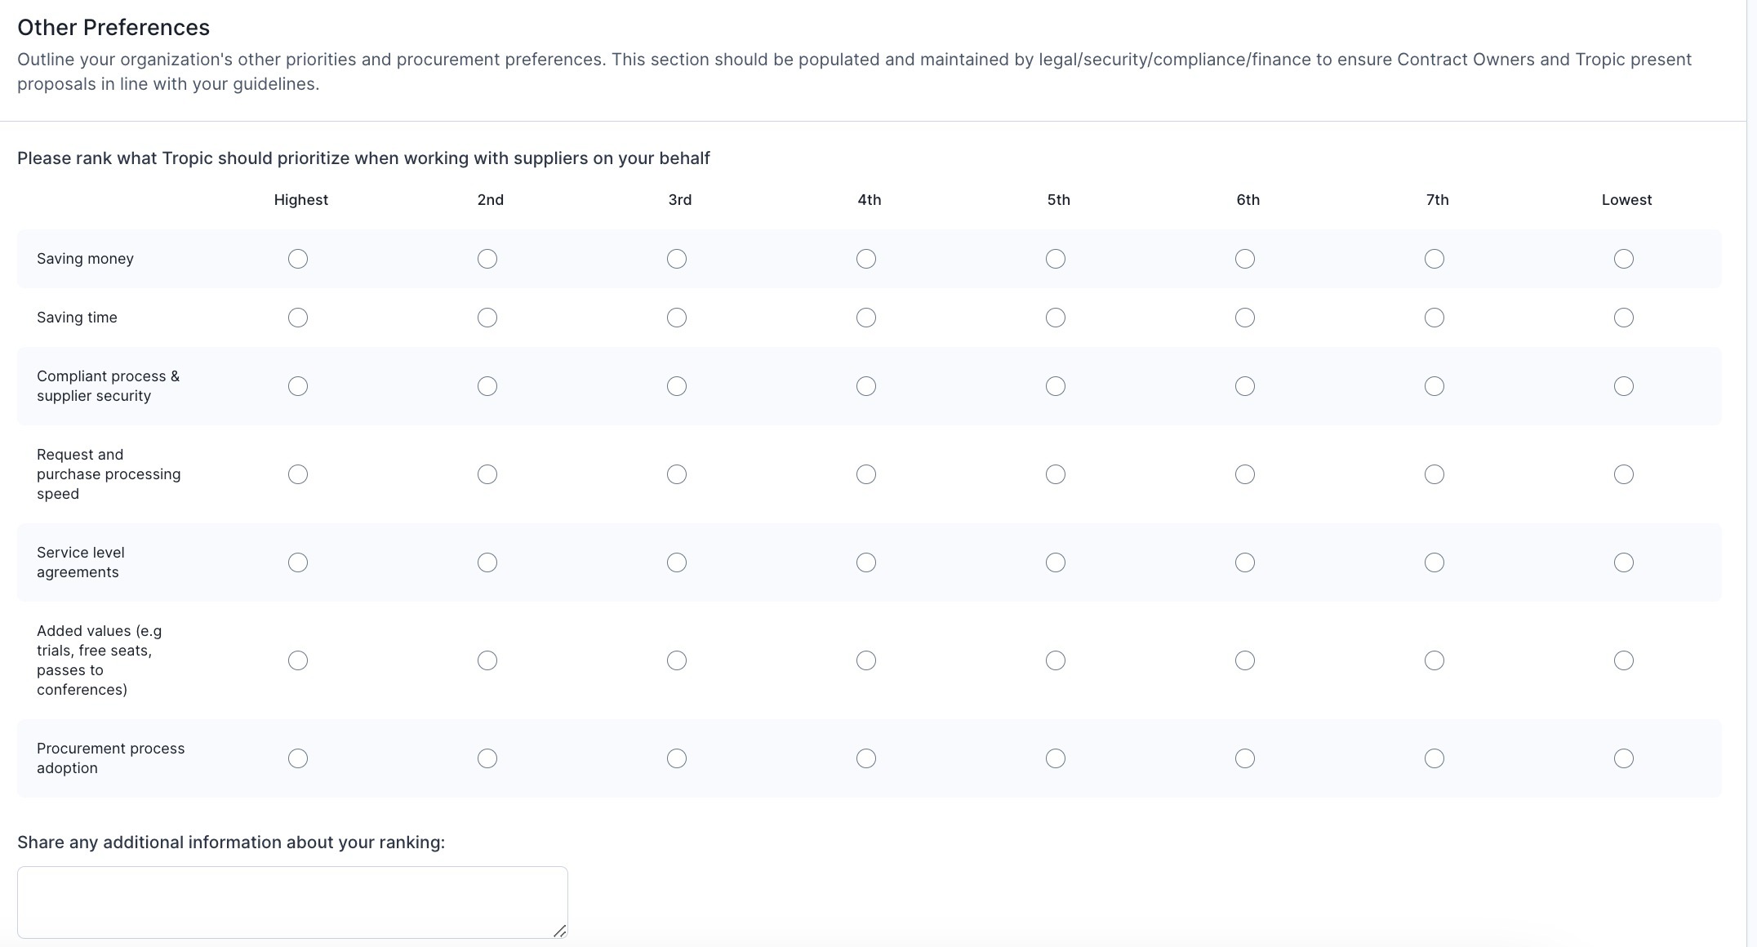Image resolution: width=1757 pixels, height=947 pixels.
Task: Rank Added values as 6th
Action: (x=1245, y=660)
